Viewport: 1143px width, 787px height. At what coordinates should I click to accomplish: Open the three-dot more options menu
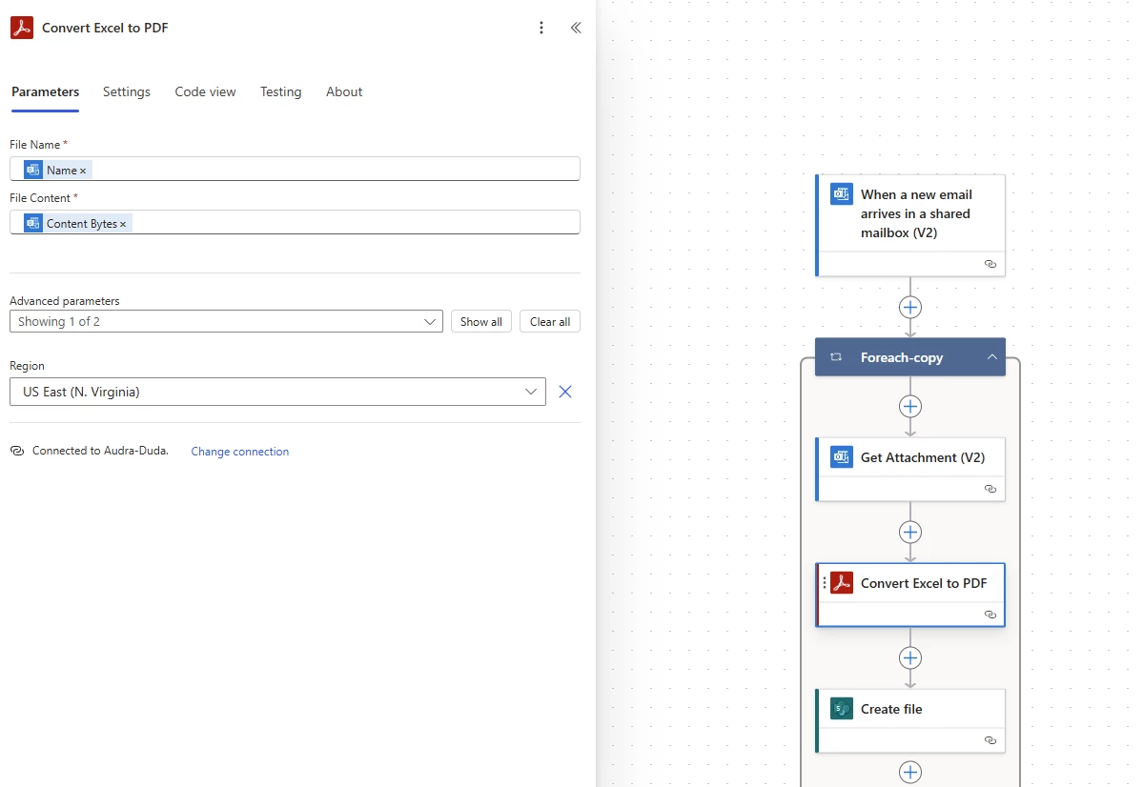pyautogui.click(x=541, y=28)
